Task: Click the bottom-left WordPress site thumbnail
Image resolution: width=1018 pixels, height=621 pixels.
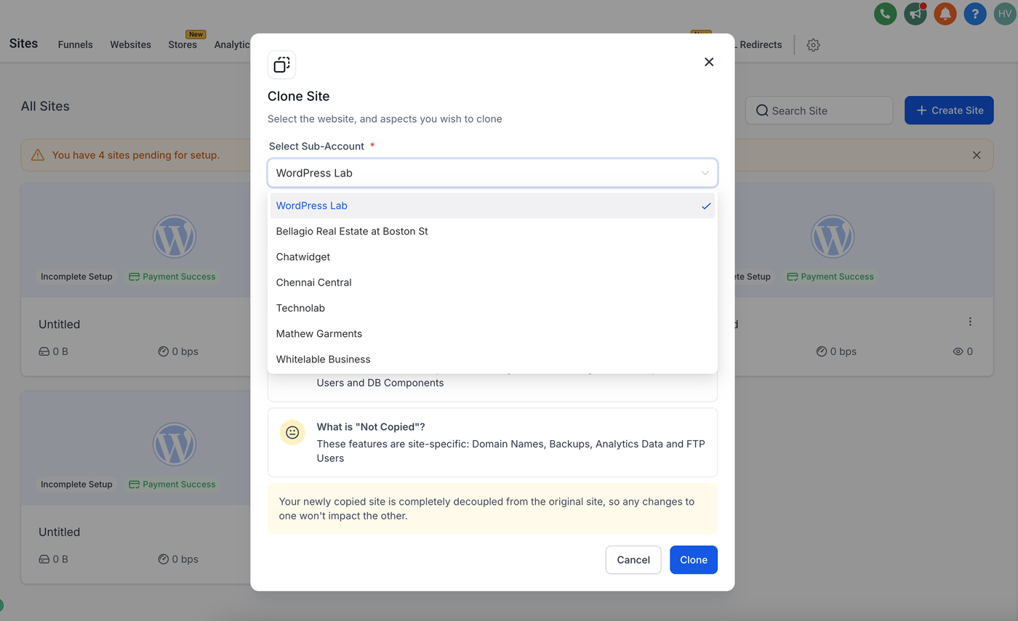Action: 175,444
